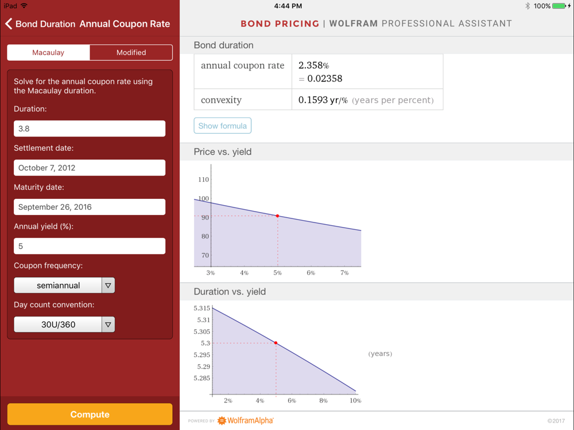Select the 2.358% coupon rate value
The width and height of the screenshot is (574, 430).
(314, 65)
